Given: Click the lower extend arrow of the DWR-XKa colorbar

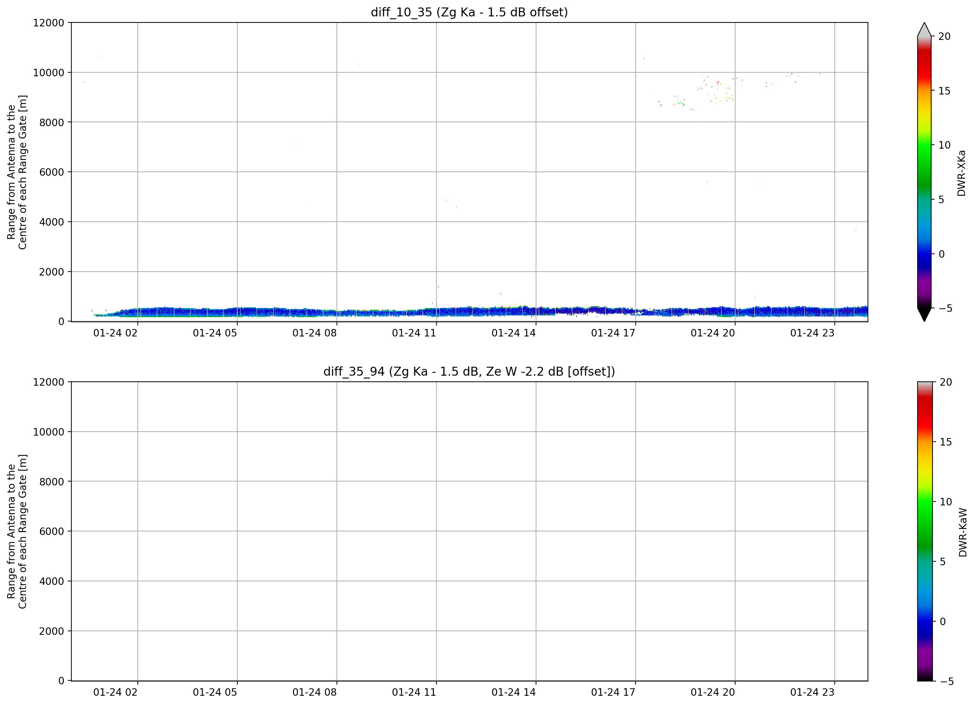Looking at the screenshot, I should 924,315.
